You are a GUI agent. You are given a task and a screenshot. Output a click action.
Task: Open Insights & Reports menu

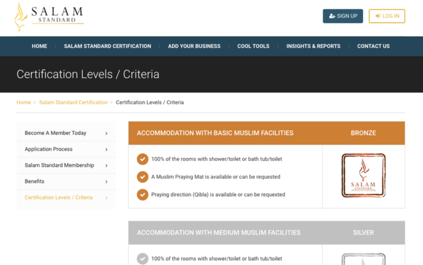[313, 46]
